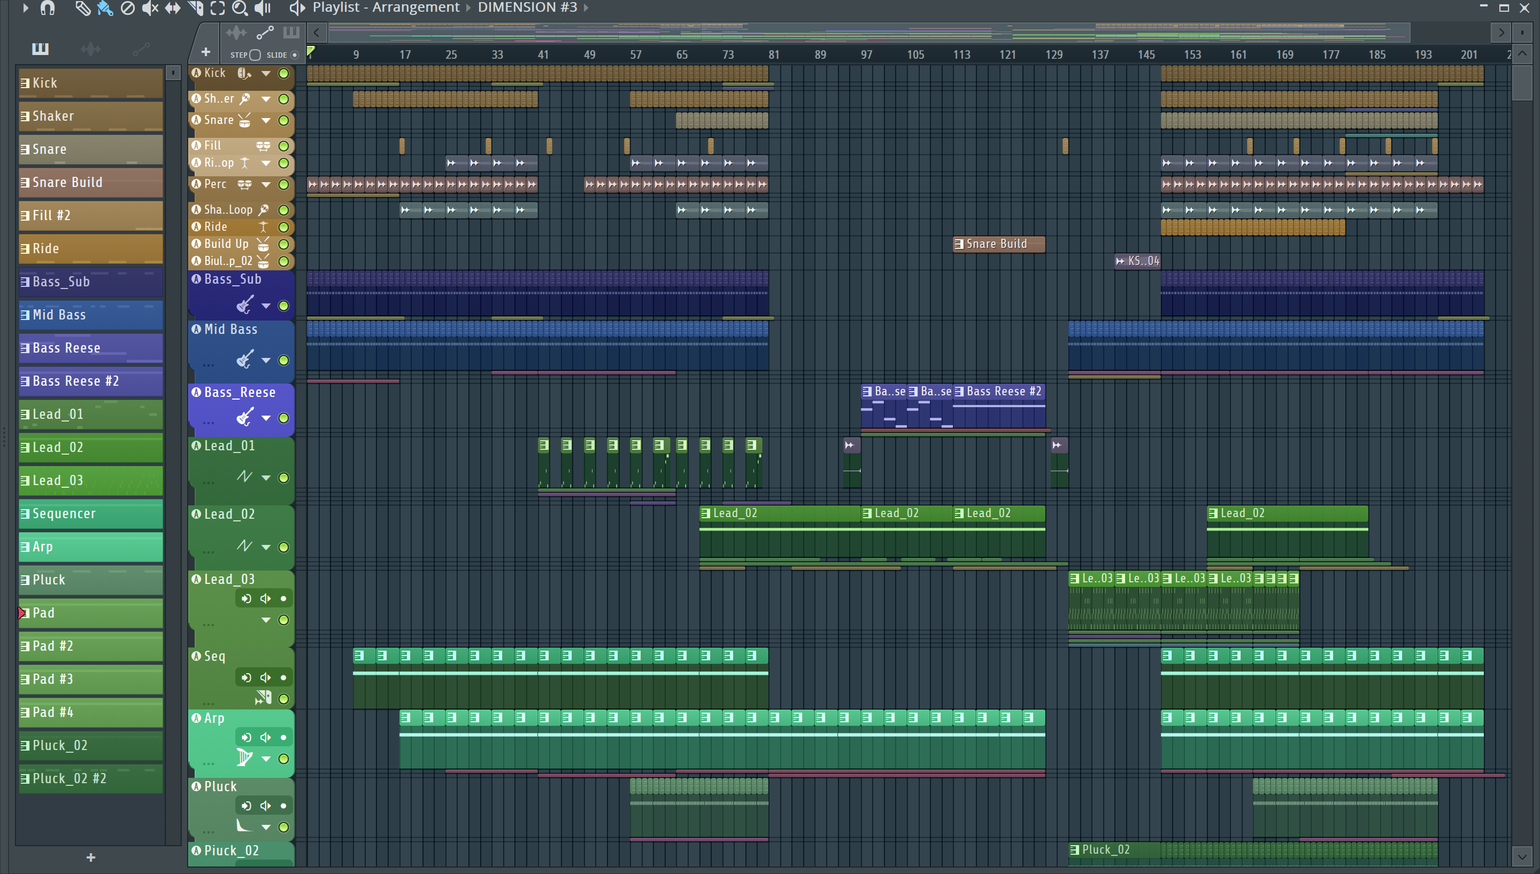The width and height of the screenshot is (1540, 874).
Task: Select the Mute tool
Action: click(x=150, y=8)
